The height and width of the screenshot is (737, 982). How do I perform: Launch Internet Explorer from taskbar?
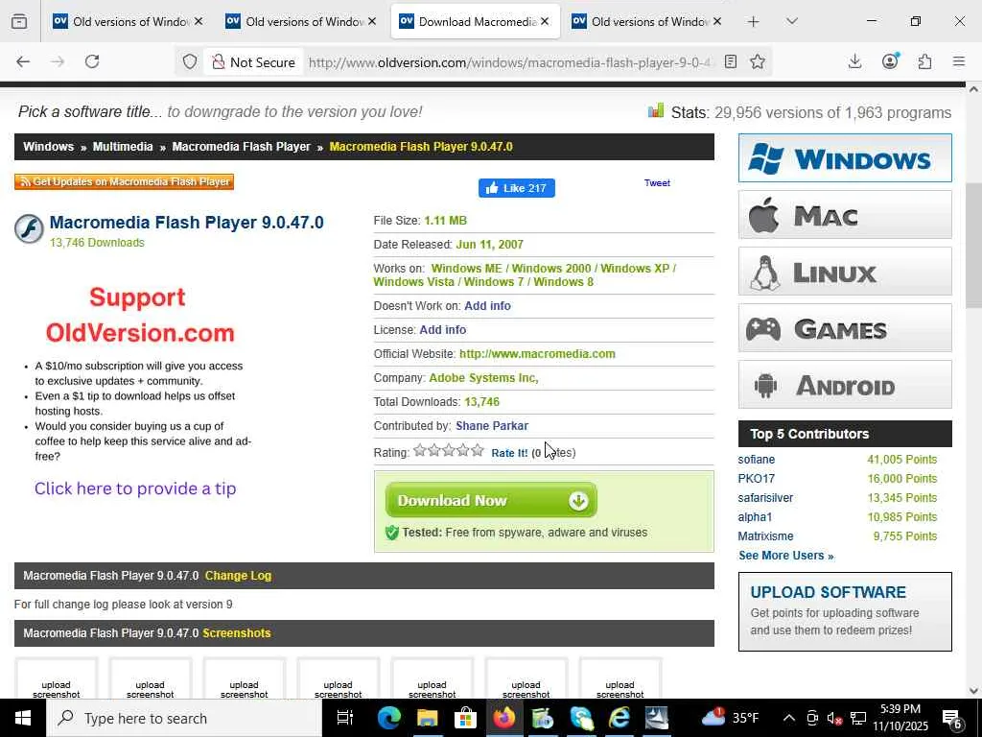tap(619, 718)
